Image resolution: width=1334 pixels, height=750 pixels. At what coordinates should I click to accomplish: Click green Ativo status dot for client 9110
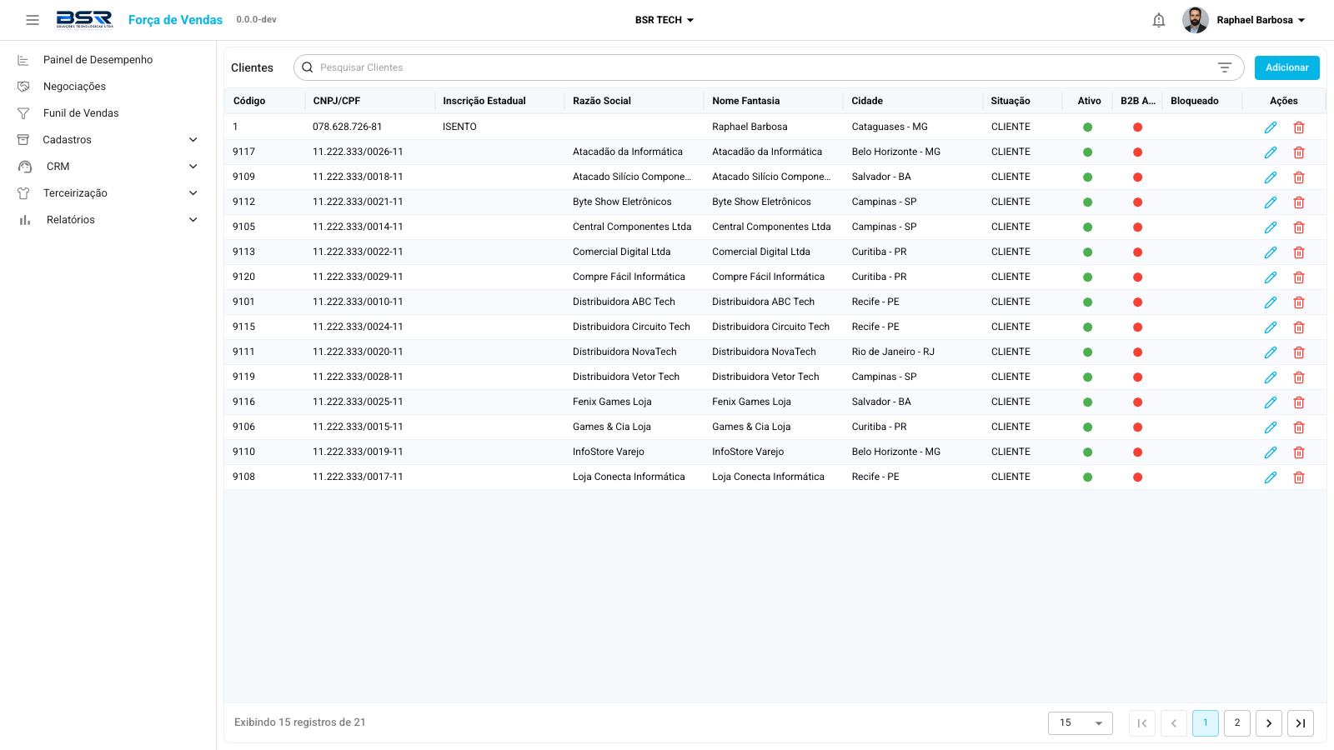(1088, 452)
